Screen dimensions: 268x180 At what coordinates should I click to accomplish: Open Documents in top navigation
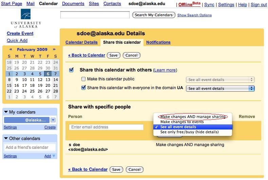click(x=73, y=4)
